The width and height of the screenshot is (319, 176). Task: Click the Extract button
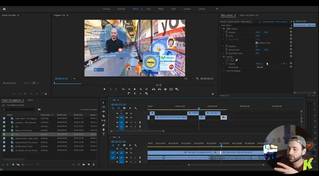(159, 89)
